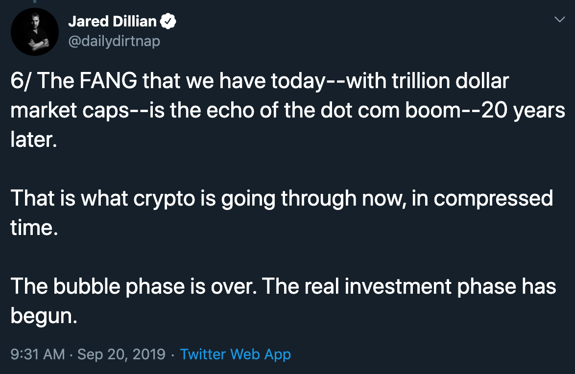This screenshot has height=374, width=575.
Task: Click the phrase dot com boom
Action: tap(390, 110)
